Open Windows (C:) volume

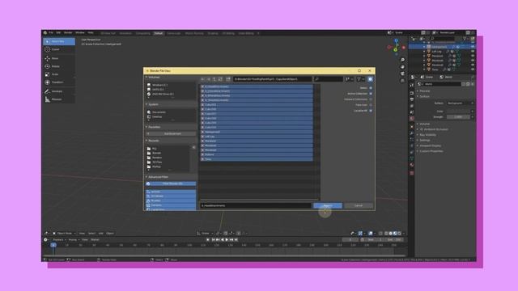160,85
